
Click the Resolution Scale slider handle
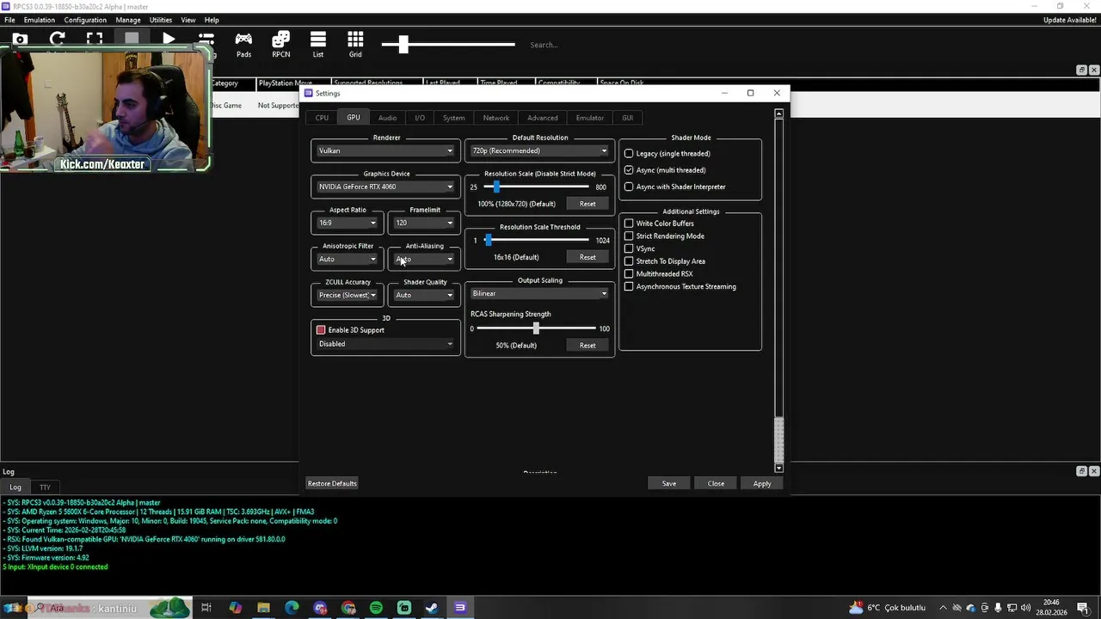(496, 187)
